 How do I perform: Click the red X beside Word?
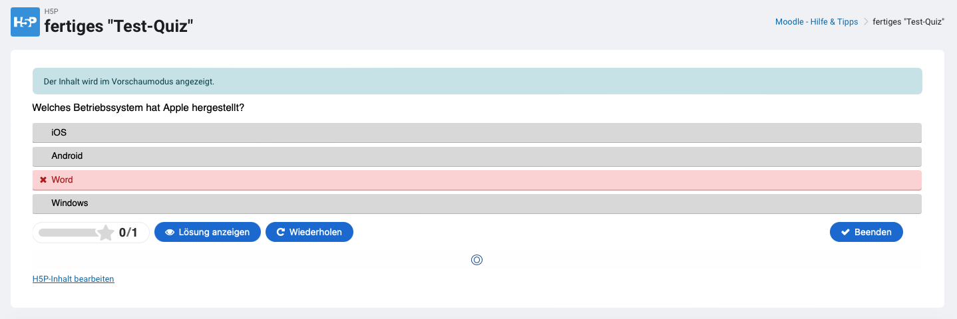[x=43, y=180]
